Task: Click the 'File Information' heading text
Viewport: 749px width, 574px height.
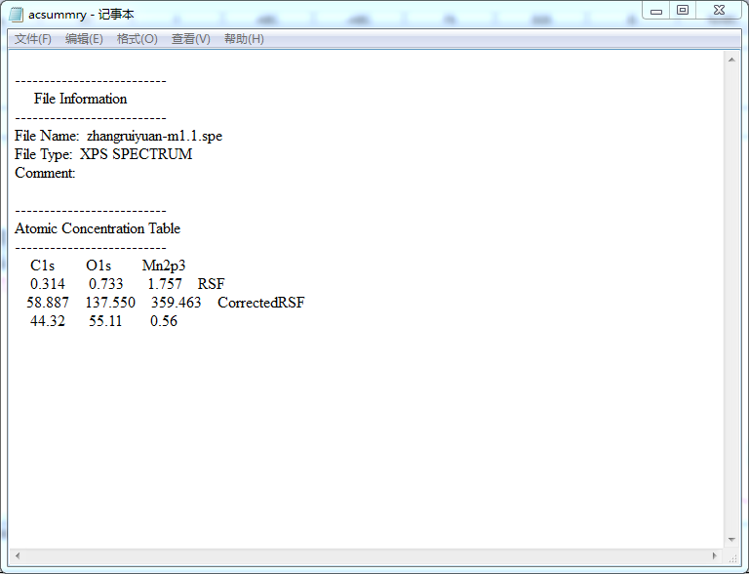Action: coord(80,99)
